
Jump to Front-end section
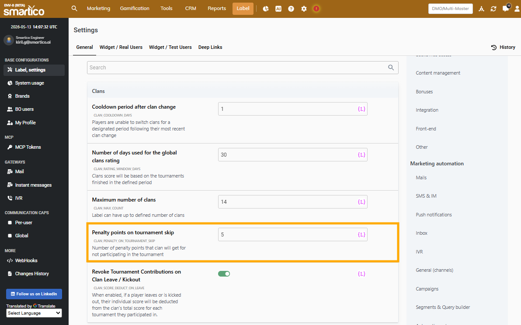point(426,129)
